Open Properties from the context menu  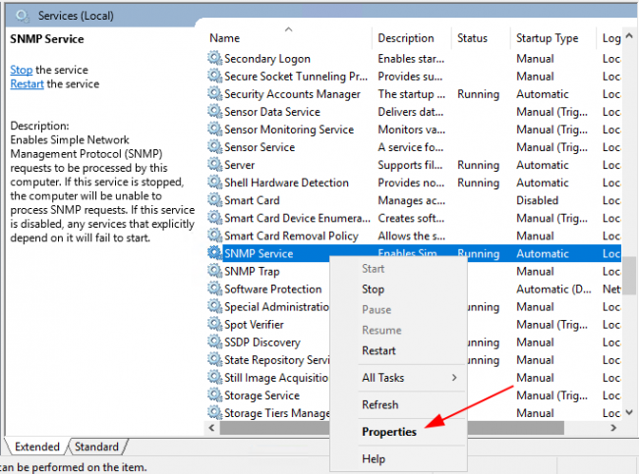pyautogui.click(x=388, y=432)
